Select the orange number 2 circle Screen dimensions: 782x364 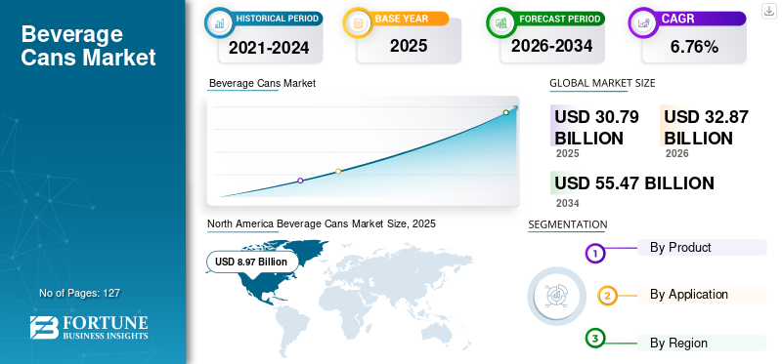[607, 296]
